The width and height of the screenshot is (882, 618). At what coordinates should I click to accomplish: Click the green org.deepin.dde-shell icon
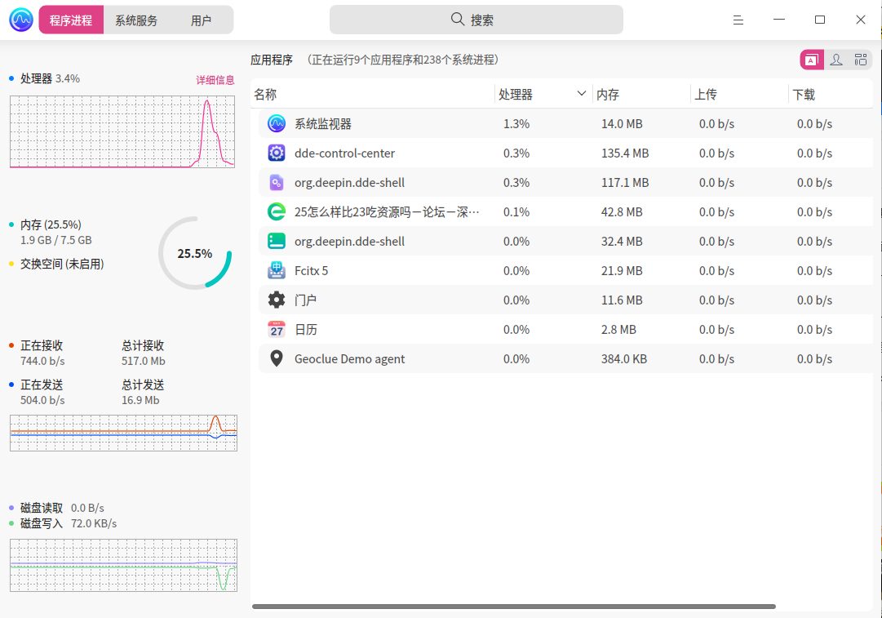tap(277, 241)
